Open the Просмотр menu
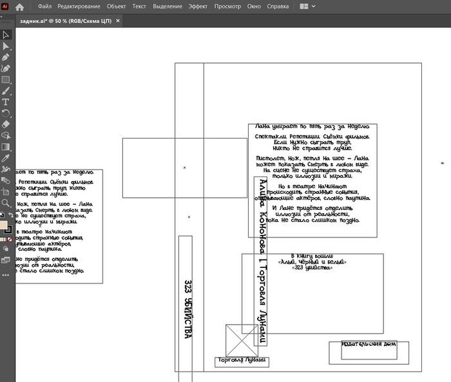The height and width of the screenshot is (382, 451). pyautogui.click(x=227, y=6)
